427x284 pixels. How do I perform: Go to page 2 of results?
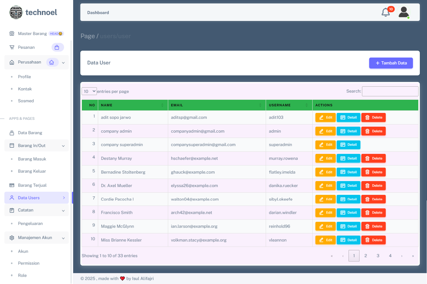click(366, 256)
